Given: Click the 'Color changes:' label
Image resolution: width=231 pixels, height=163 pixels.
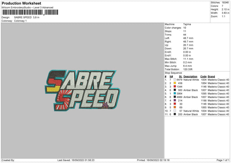Looking at the screenshot, I should pyautogui.click(x=173, y=28).
